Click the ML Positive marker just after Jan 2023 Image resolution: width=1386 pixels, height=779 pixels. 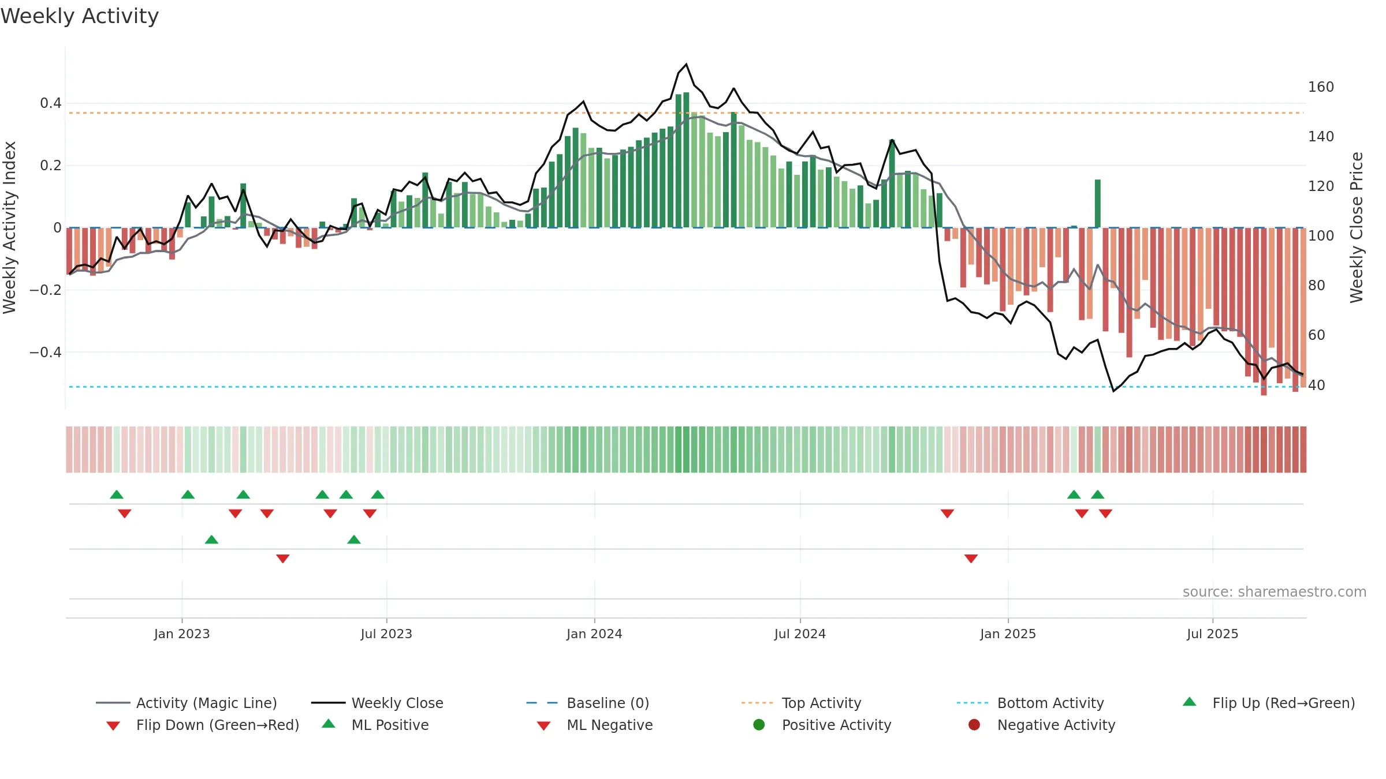[211, 540]
